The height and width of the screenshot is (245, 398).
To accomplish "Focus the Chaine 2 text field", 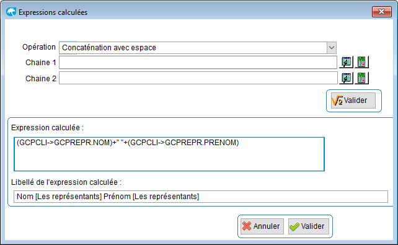I will (x=198, y=78).
